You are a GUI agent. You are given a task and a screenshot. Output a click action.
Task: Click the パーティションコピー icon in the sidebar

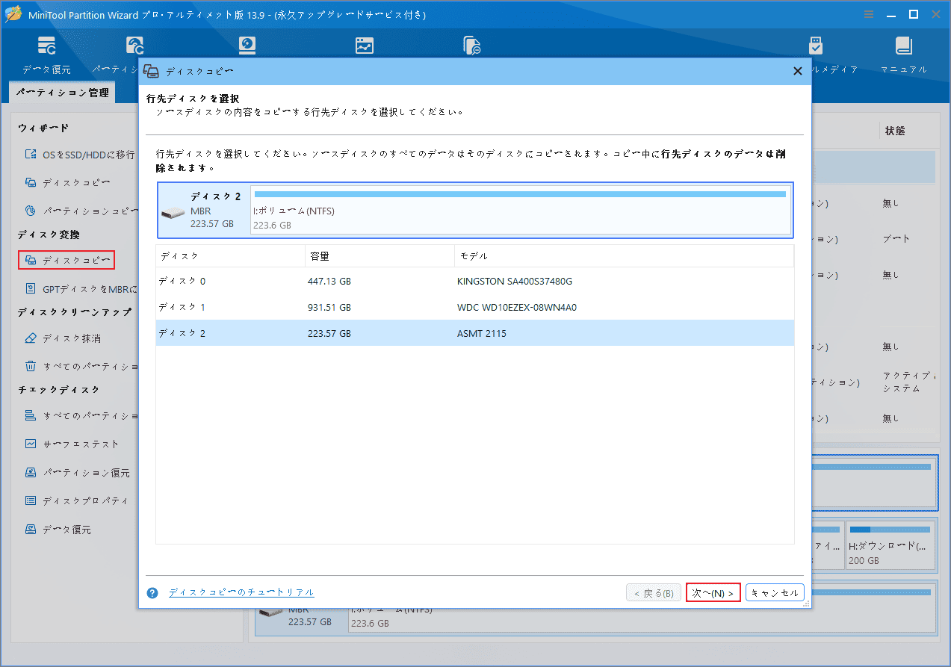coord(31,211)
